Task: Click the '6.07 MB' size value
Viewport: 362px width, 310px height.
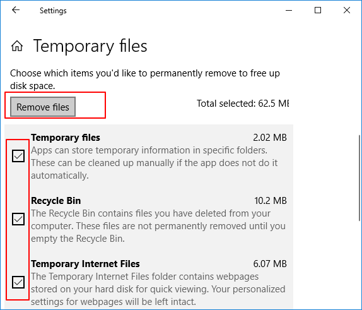Action: [x=270, y=264]
